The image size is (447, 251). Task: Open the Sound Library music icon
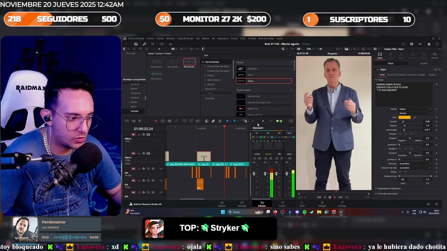coord(162,44)
